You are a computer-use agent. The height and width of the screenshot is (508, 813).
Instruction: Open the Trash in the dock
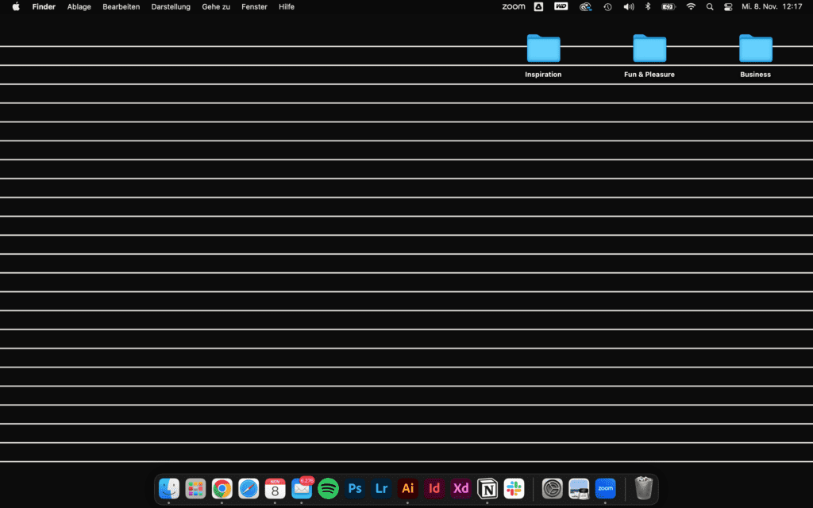644,488
